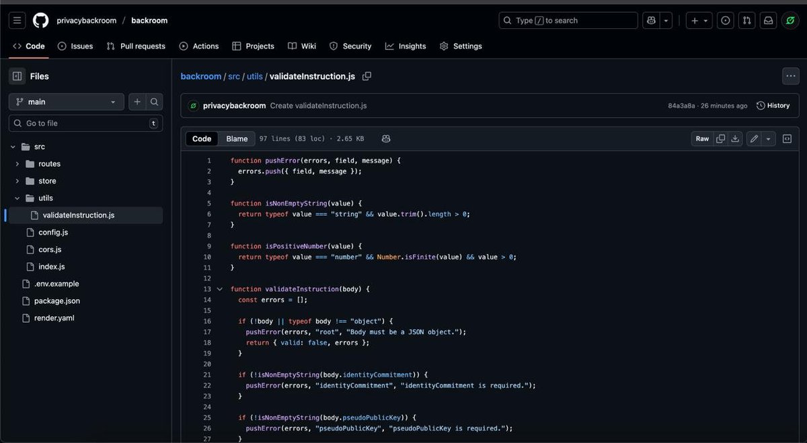Copy file path icon next to validateInstruction.js

(367, 76)
